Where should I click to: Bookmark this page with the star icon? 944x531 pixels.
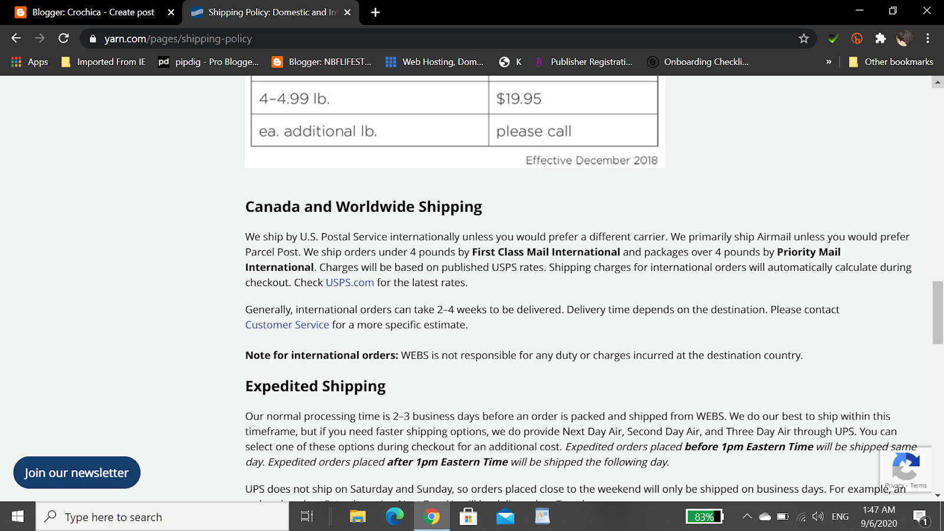(x=804, y=38)
